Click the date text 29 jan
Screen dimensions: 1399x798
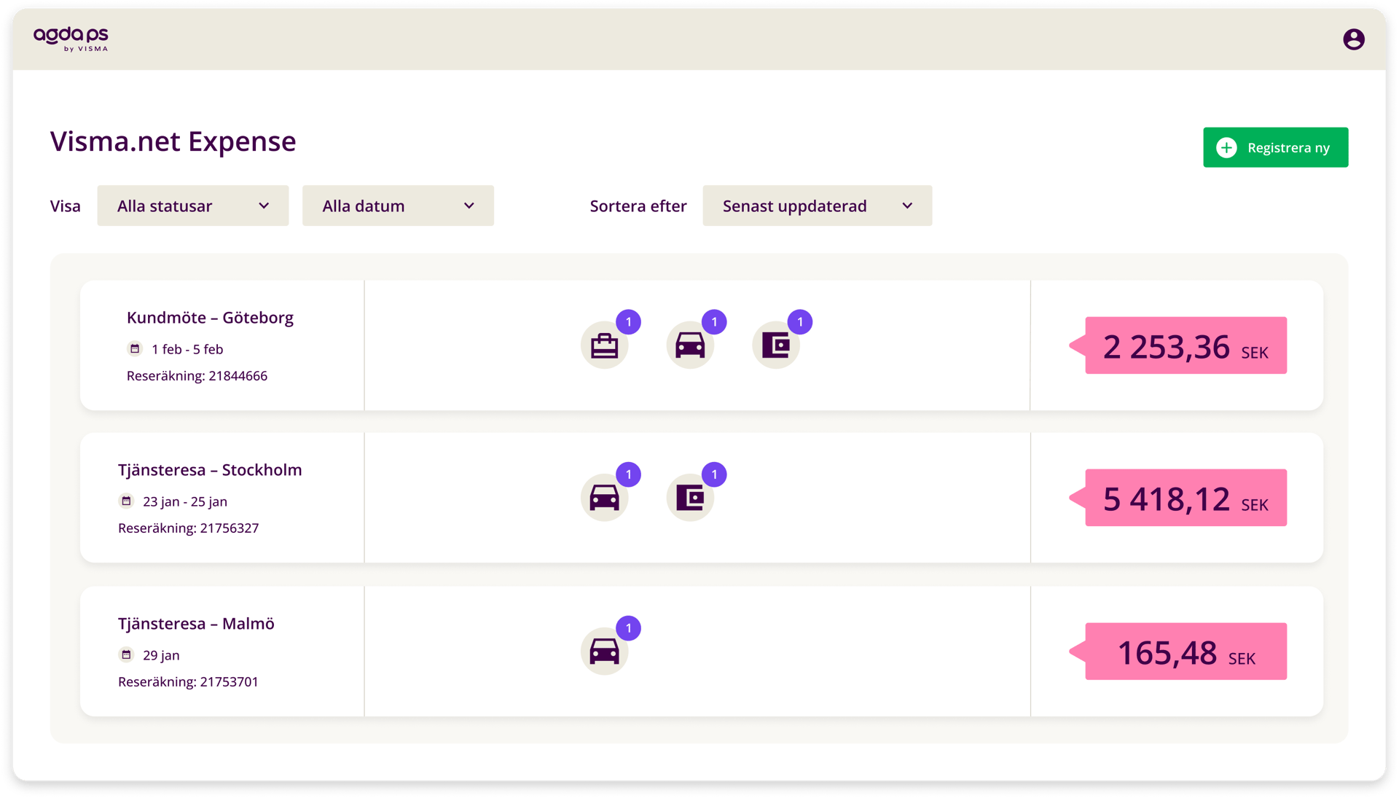[161, 655]
